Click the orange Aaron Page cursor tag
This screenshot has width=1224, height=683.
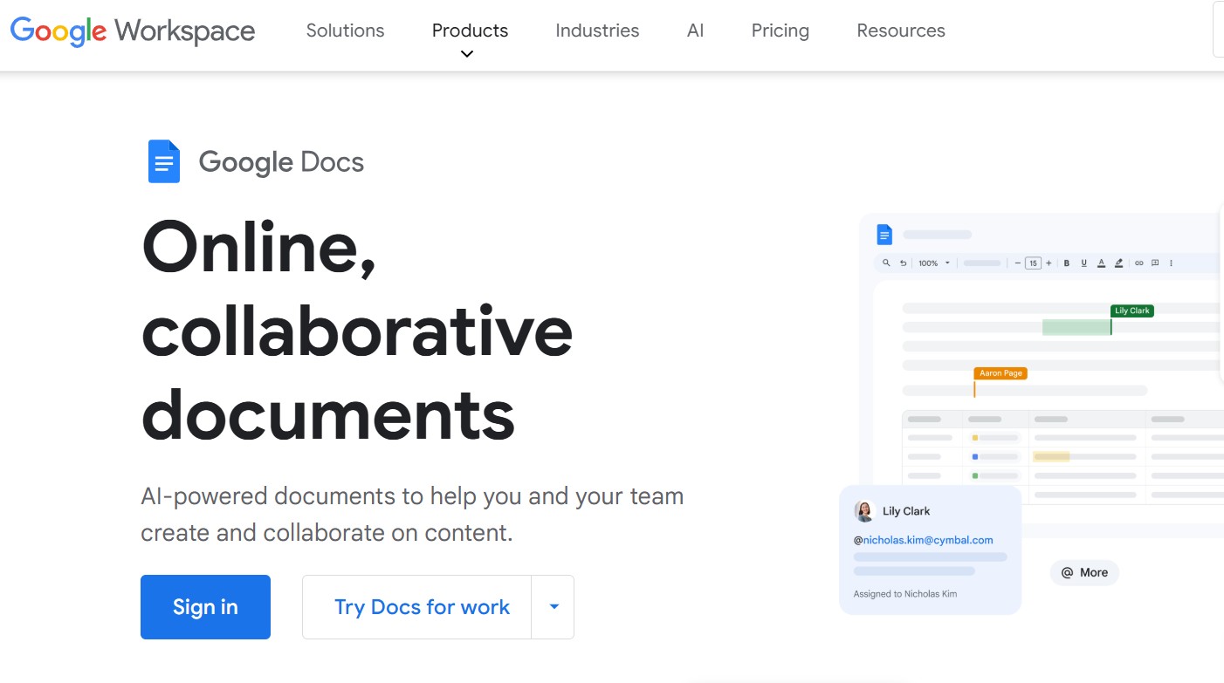[x=1001, y=373]
